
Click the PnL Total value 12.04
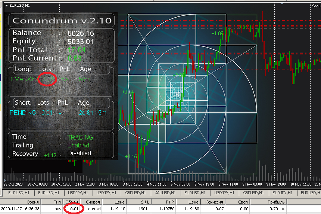77,50
